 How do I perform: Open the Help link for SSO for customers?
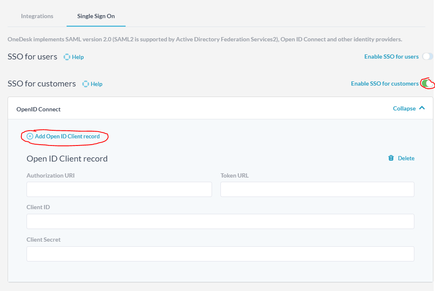(x=97, y=84)
